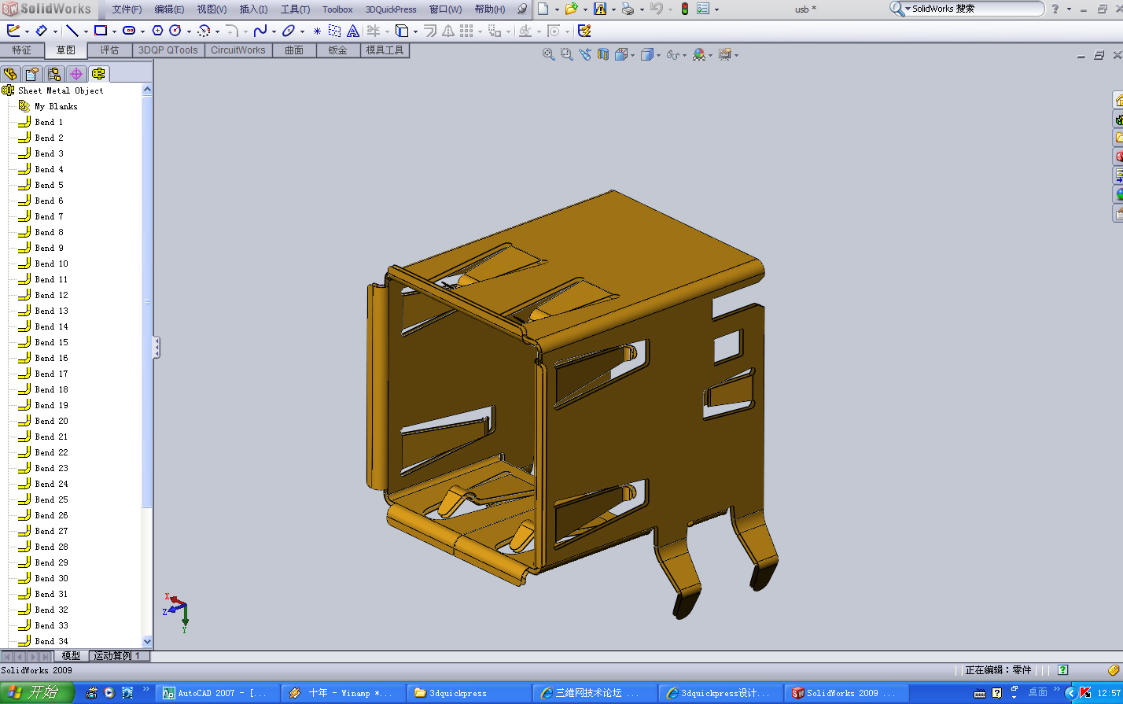Image resolution: width=1123 pixels, height=704 pixels.
Task: Open the ConfigurationManager tab
Action: pos(54,74)
